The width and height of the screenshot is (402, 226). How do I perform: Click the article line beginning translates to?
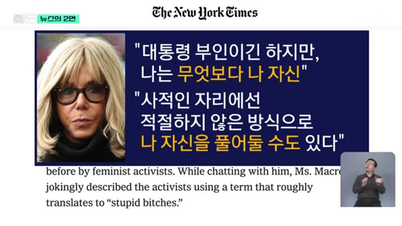[x=114, y=203]
